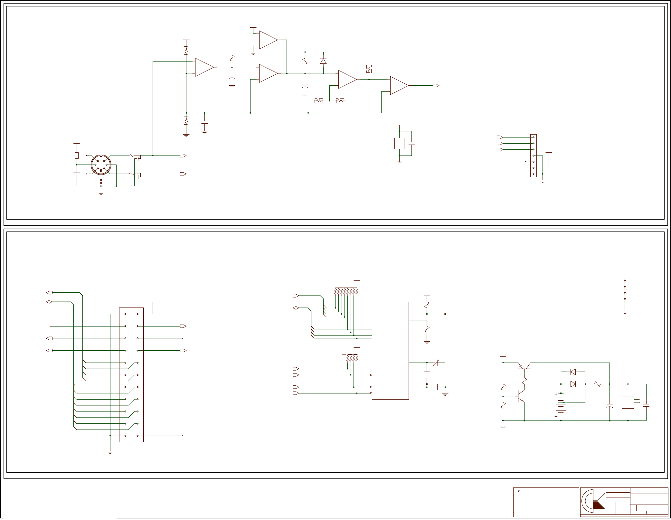This screenshot has height=520, width=671.
Task: Click the variable trimmer capacitor symbol
Action: point(436,363)
